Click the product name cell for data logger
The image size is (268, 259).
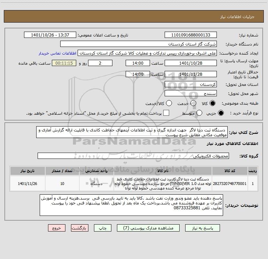pos(163,184)
